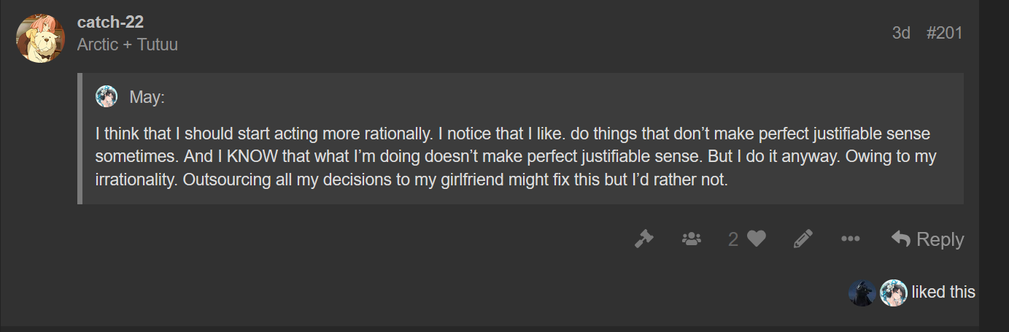
Task: Open the dark crow liker avatar
Action: tap(862, 293)
